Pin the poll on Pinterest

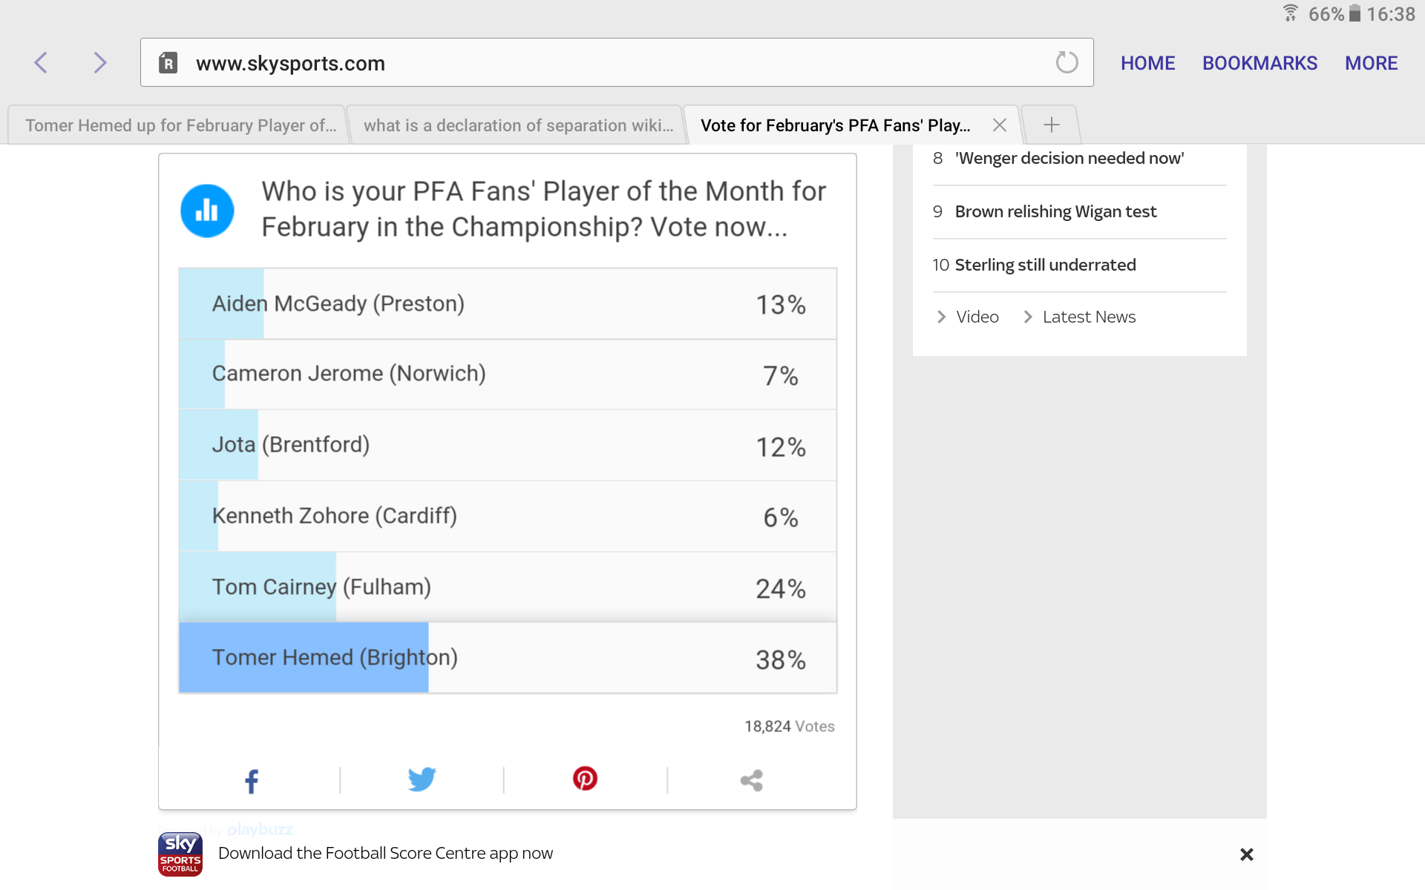(585, 779)
